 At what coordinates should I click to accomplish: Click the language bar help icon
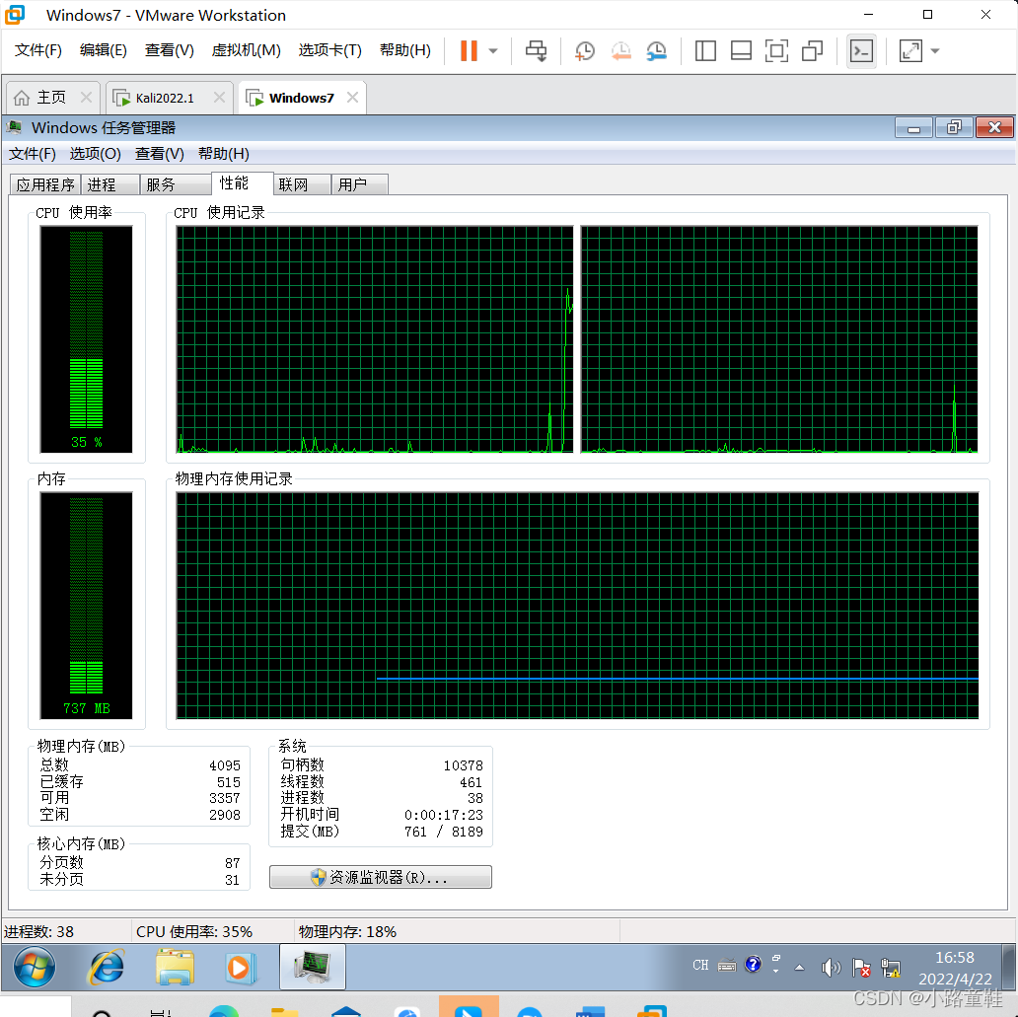point(753,965)
